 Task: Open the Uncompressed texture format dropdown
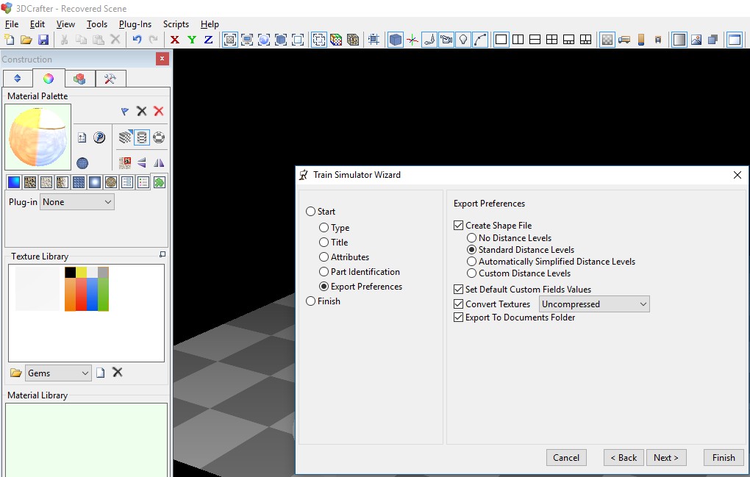tap(594, 304)
